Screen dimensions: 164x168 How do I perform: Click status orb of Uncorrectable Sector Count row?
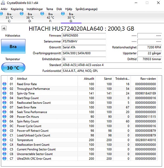pos(4,154)
